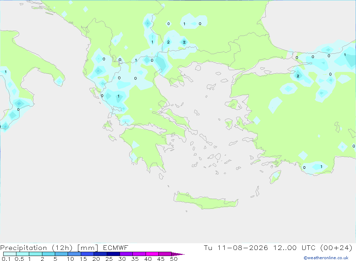Select the forecast date 11-08-2026 text

(242, 247)
